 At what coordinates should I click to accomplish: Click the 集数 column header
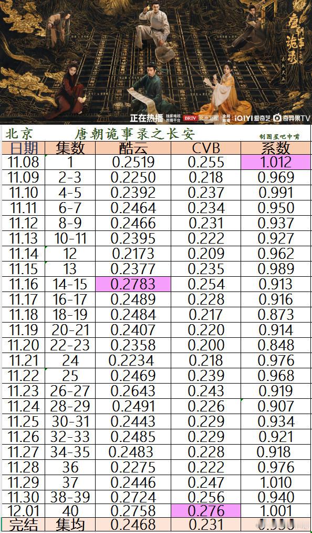point(70,148)
